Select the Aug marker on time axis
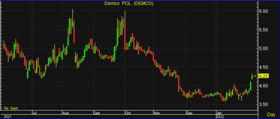Image resolution: width=280 pixels, height=119 pixels. [65, 113]
